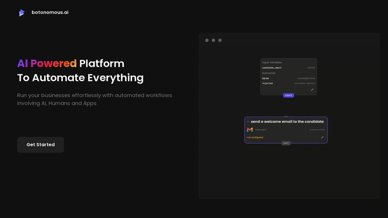Open the botonomous.ai home link

point(50,12)
